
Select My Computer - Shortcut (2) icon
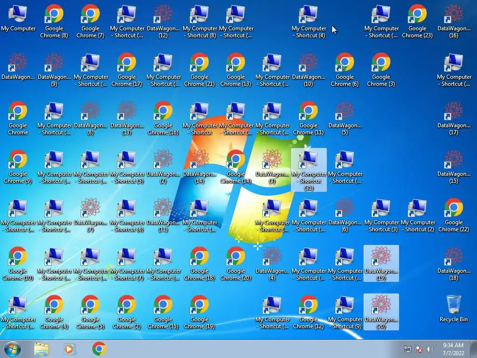click(417, 215)
